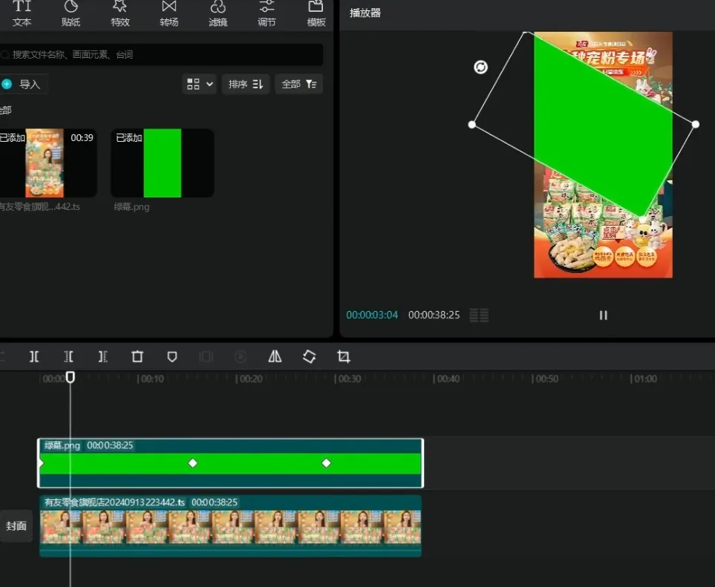Image resolution: width=715 pixels, height=587 pixels.
Task: Open the 排序 sort dropdown
Action: [245, 85]
